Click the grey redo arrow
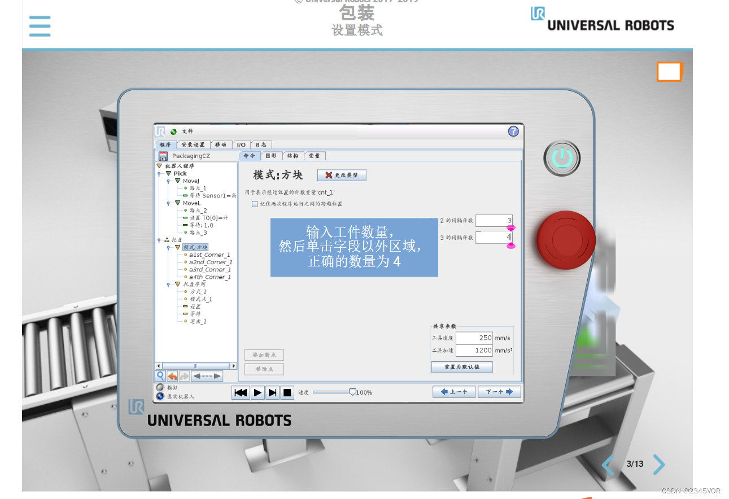The width and height of the screenshot is (729, 499). 184,375
